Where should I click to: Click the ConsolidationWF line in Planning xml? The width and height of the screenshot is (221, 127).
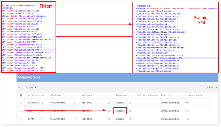pyautogui.click(x=159, y=58)
